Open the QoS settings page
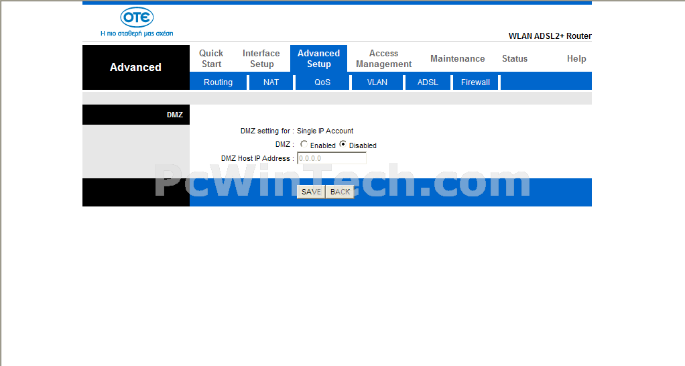 [322, 82]
